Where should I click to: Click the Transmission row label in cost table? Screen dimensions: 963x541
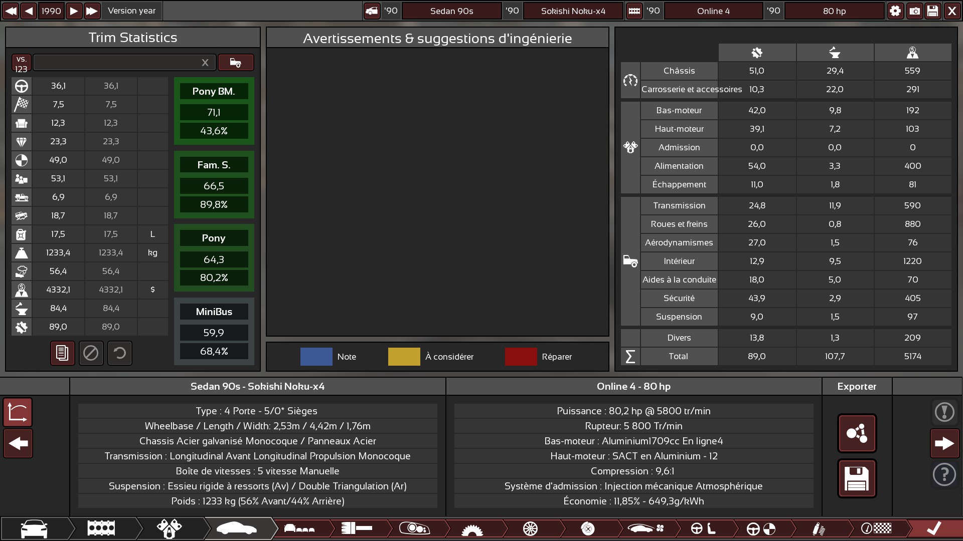679,206
